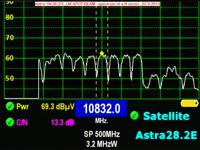Click the 70 level axis label
The image size is (200, 150).
pos(10,38)
